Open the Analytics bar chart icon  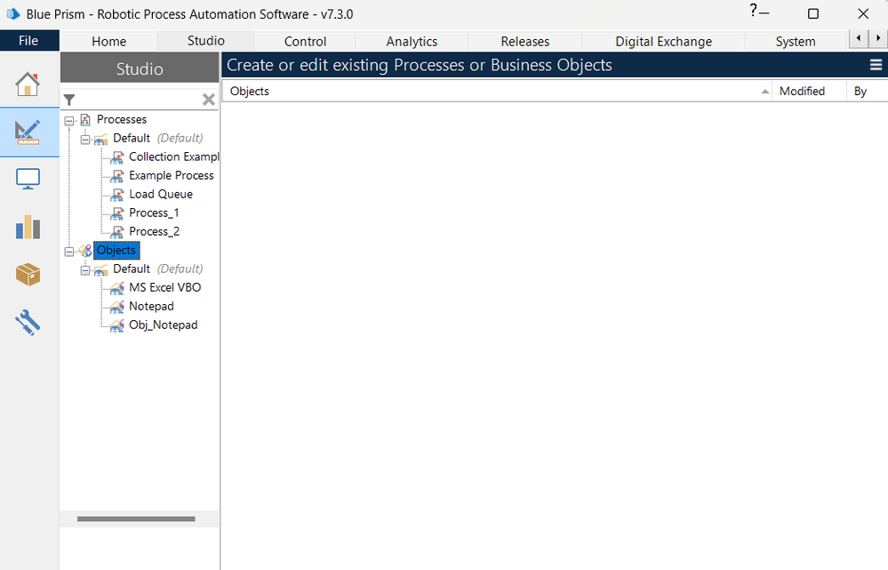coord(28,228)
